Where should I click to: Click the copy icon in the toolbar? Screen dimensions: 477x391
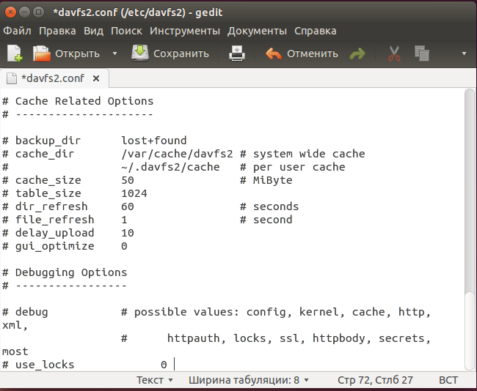click(x=422, y=53)
